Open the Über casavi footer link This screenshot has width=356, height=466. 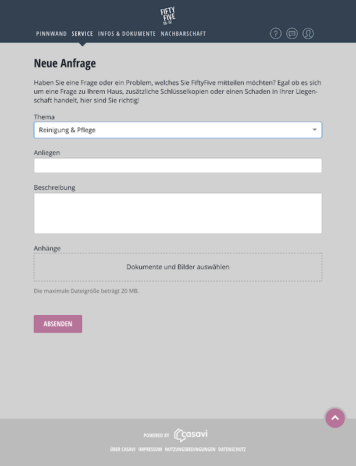[x=122, y=450]
